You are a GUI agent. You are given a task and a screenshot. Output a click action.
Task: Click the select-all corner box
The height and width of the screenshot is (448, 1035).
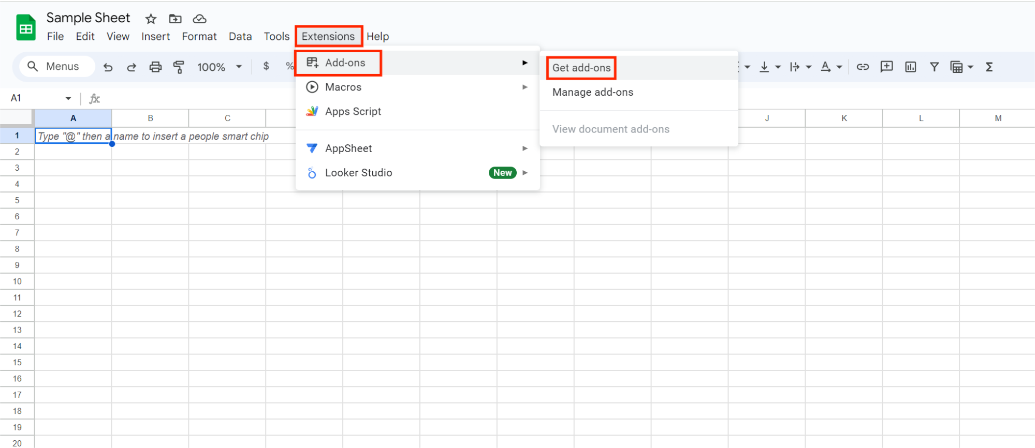click(17, 118)
